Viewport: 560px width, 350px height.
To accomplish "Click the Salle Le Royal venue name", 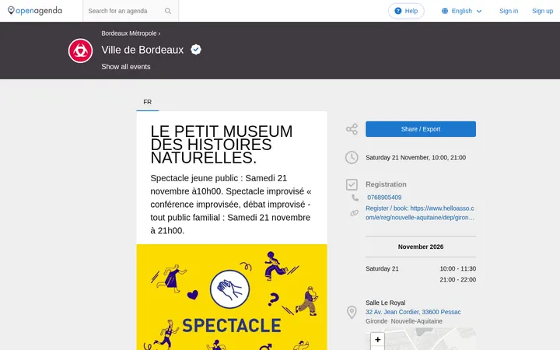I will pyautogui.click(x=385, y=303).
